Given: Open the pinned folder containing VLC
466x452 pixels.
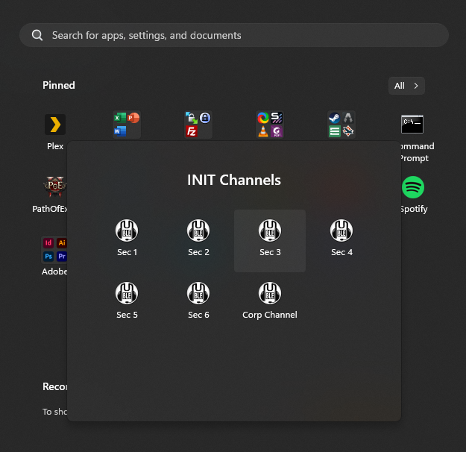Looking at the screenshot, I should pyautogui.click(x=270, y=125).
